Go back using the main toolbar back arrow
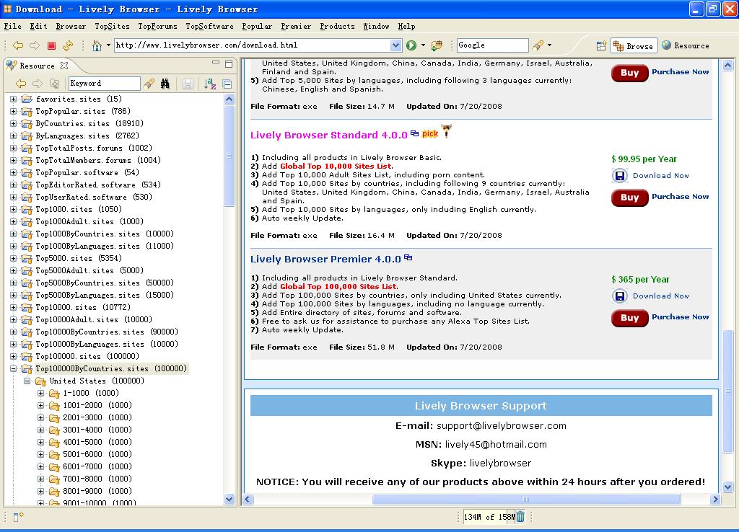739x532 pixels. 18,45
